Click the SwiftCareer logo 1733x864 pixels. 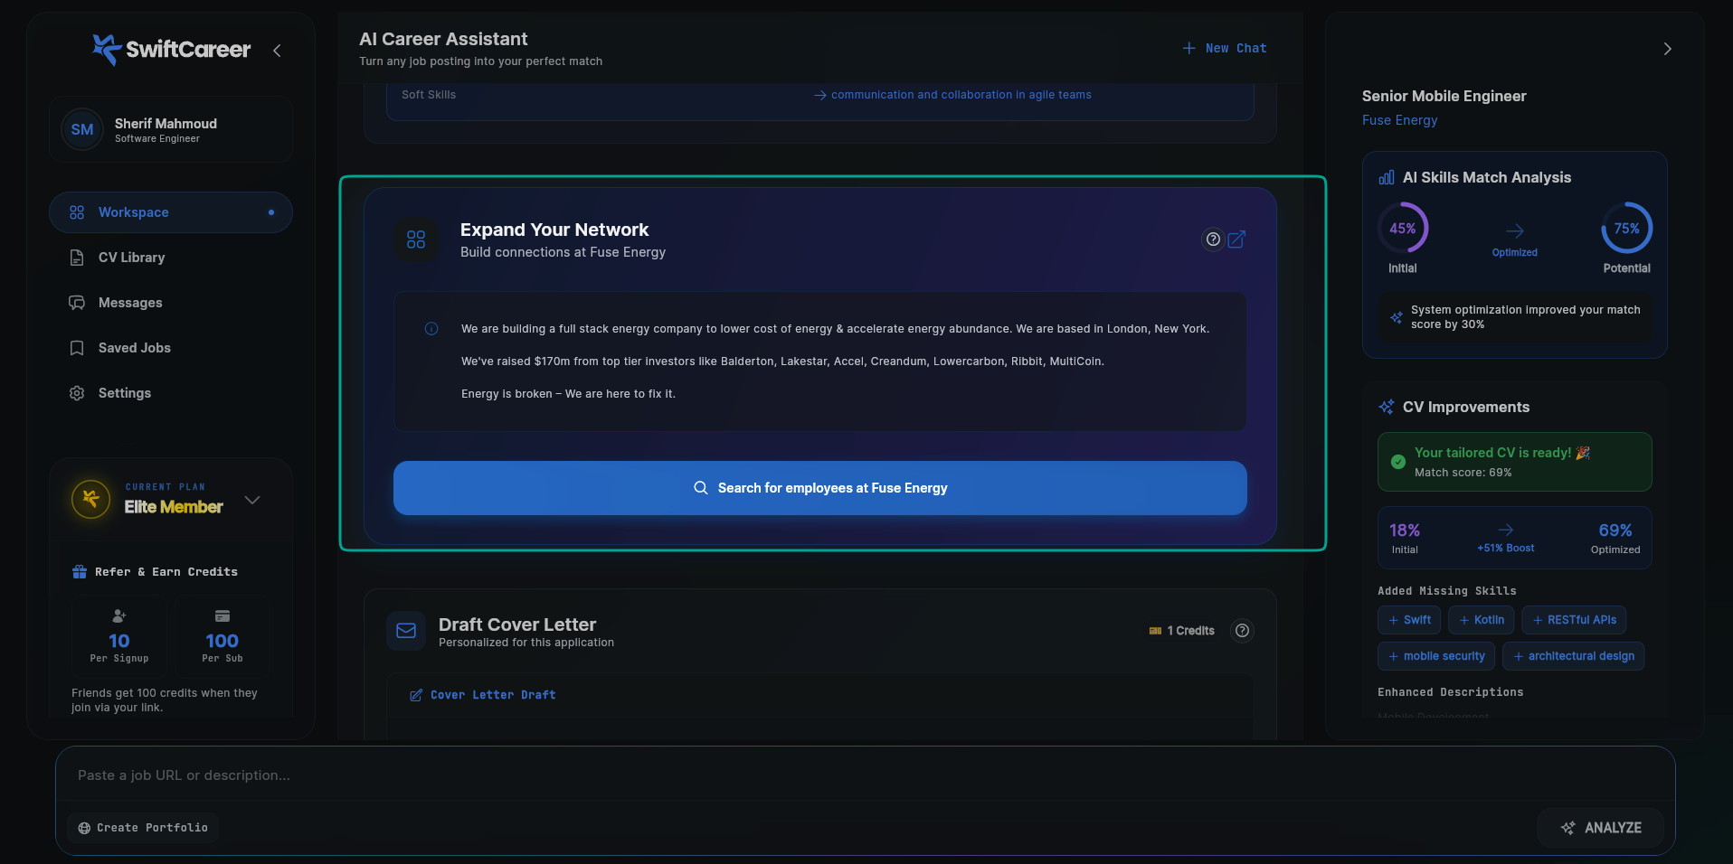(x=170, y=50)
